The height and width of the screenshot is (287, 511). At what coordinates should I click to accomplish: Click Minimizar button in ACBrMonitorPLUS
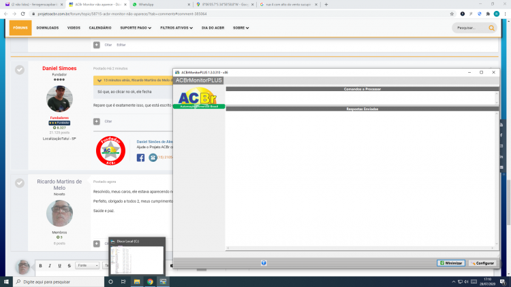pos(451,263)
